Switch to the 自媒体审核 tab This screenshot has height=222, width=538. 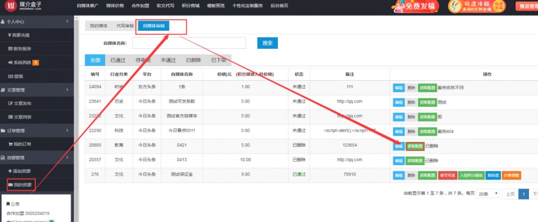coord(154,26)
